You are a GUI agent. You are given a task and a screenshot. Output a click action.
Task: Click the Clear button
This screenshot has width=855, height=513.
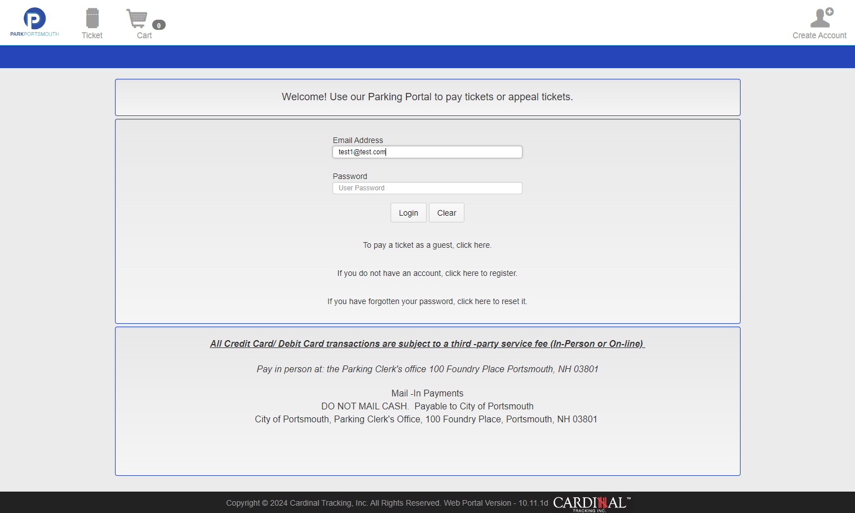click(446, 213)
